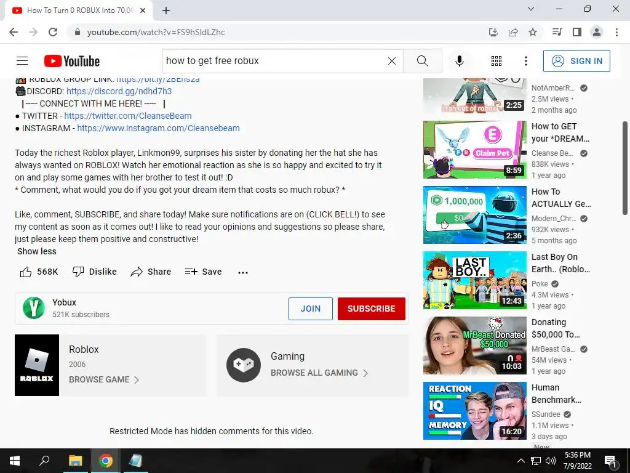
Task: Open the YouTube apps grid icon
Action: click(496, 61)
